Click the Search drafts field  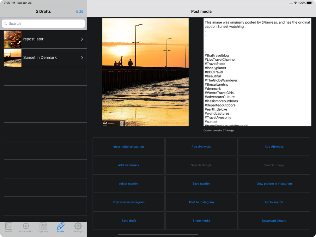(x=43, y=24)
